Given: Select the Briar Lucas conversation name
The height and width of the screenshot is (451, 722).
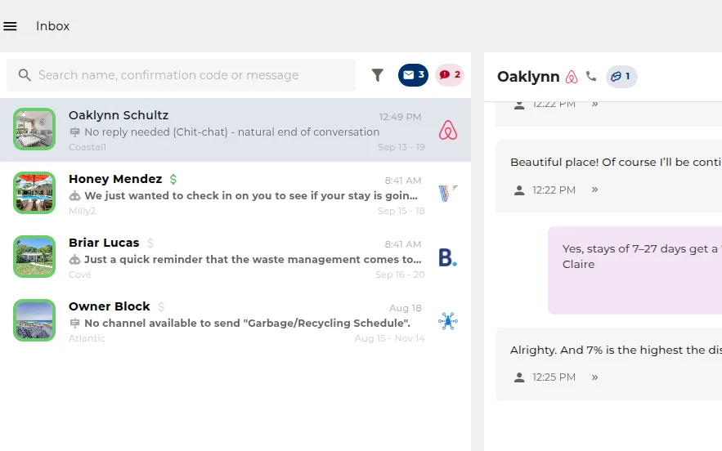Looking at the screenshot, I should point(104,243).
